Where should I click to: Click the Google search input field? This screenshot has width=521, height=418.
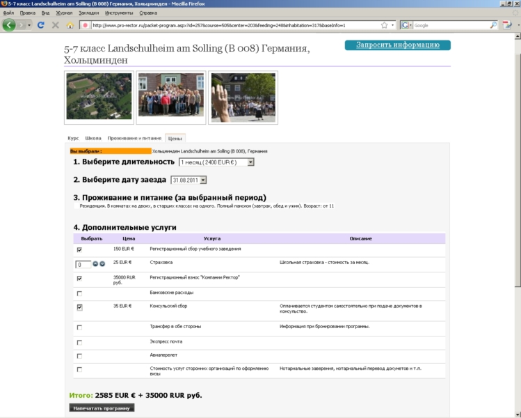[451, 25]
